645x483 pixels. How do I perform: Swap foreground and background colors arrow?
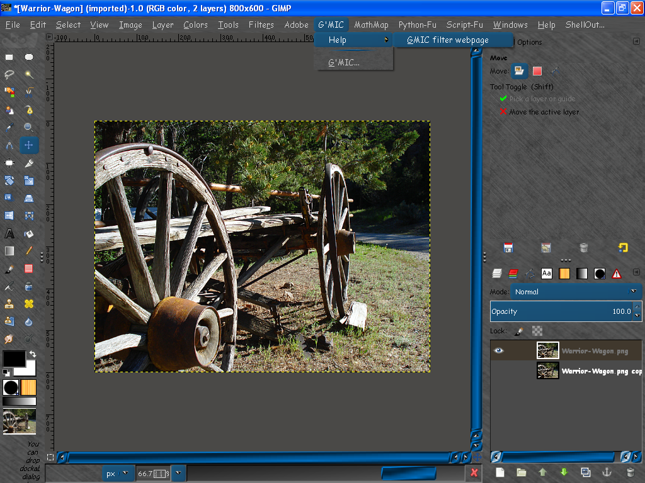click(x=33, y=354)
